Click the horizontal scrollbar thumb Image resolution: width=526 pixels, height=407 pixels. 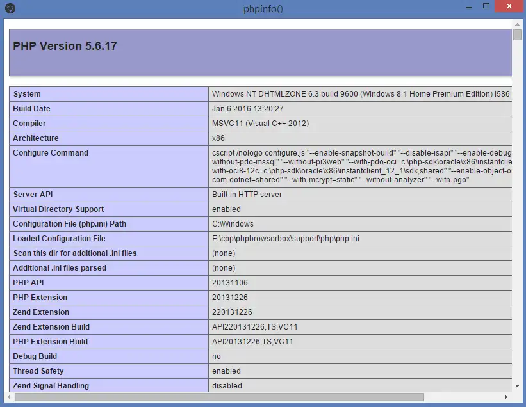[x=219, y=397]
